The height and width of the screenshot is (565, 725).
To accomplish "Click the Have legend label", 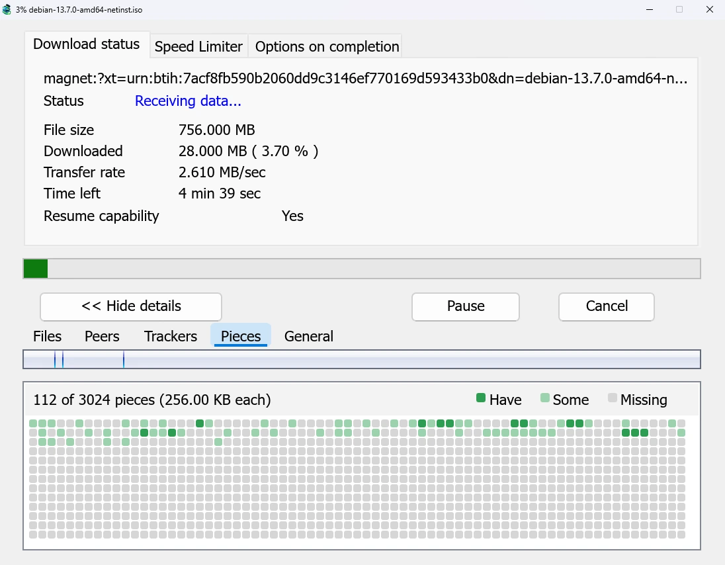I will pos(505,400).
